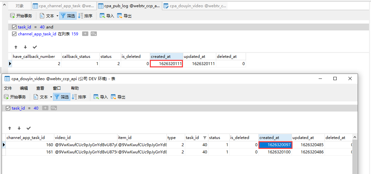Apply filter checkmark in cpa_pub_log tab
Screen dimensions: 371x174
point(35,47)
